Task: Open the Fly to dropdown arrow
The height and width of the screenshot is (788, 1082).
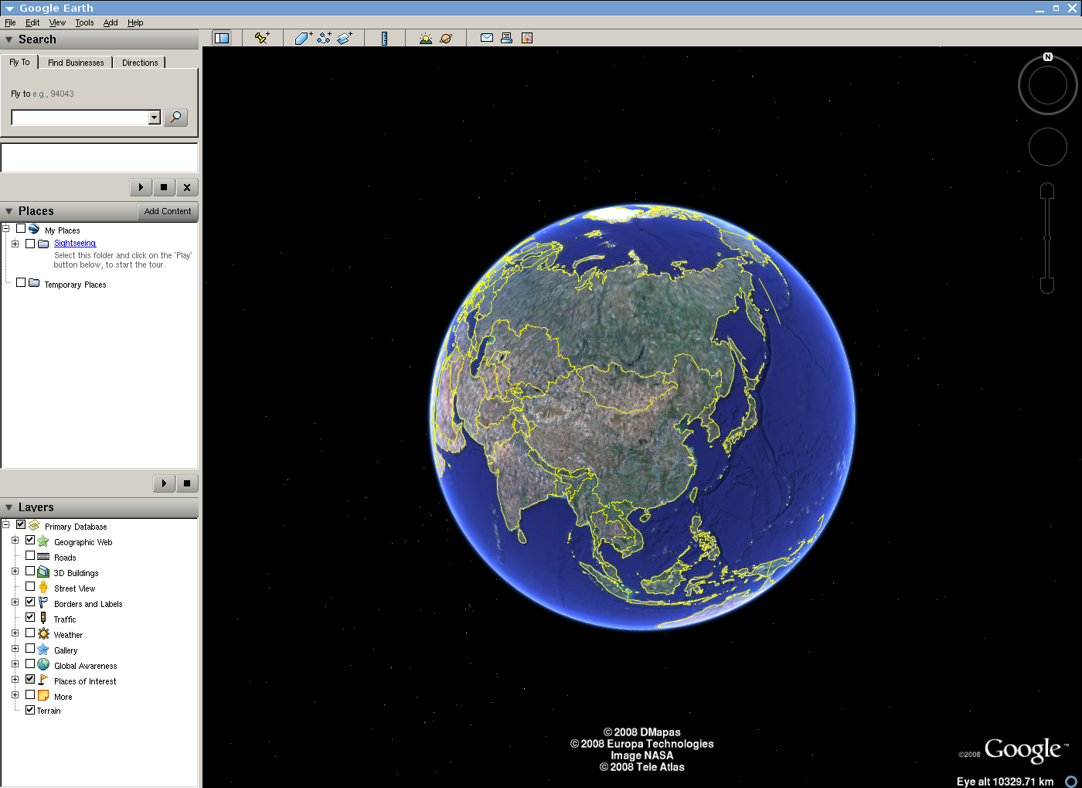Action: [x=155, y=118]
